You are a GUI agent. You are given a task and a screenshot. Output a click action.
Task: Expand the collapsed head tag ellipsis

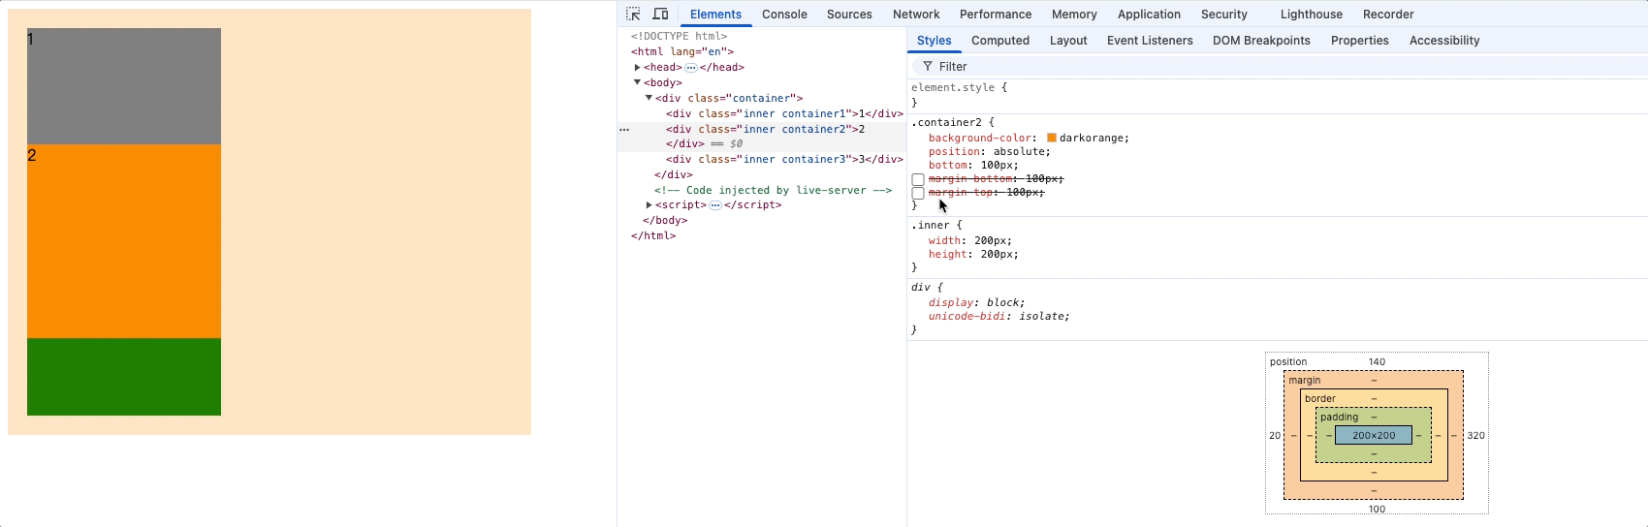[691, 68]
